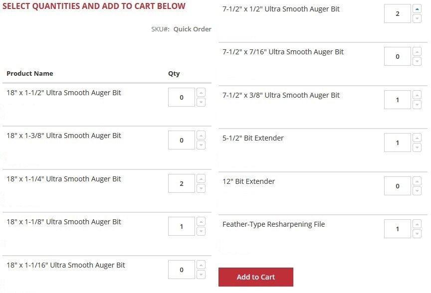
Task: Increase quantity for 18" x 1-1/2" Auger Bit
Action: 201,92
